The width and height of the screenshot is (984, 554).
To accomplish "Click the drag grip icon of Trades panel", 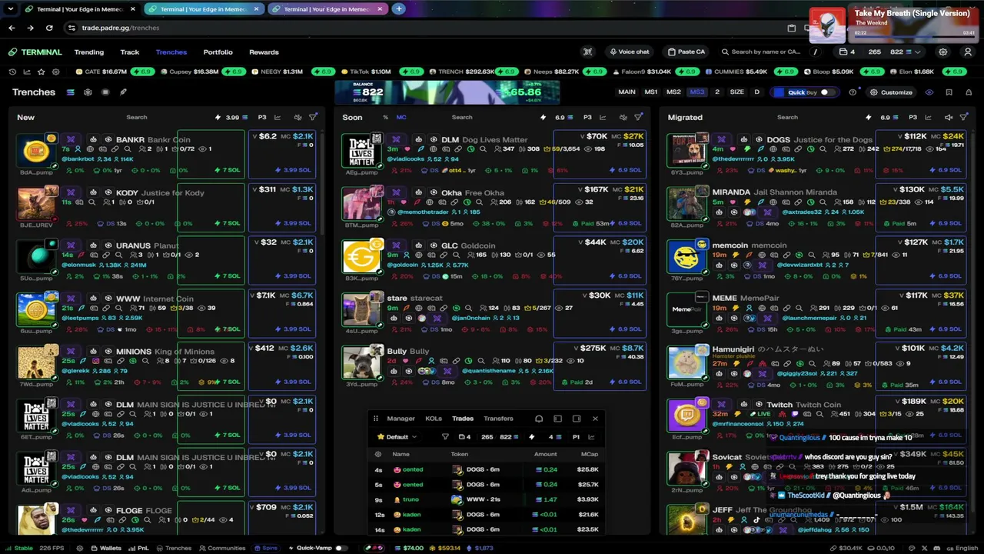I will click(375, 419).
